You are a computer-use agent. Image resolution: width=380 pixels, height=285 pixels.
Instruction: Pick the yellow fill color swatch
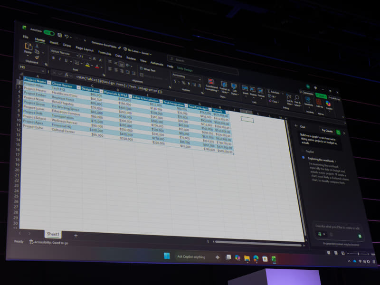point(87,65)
